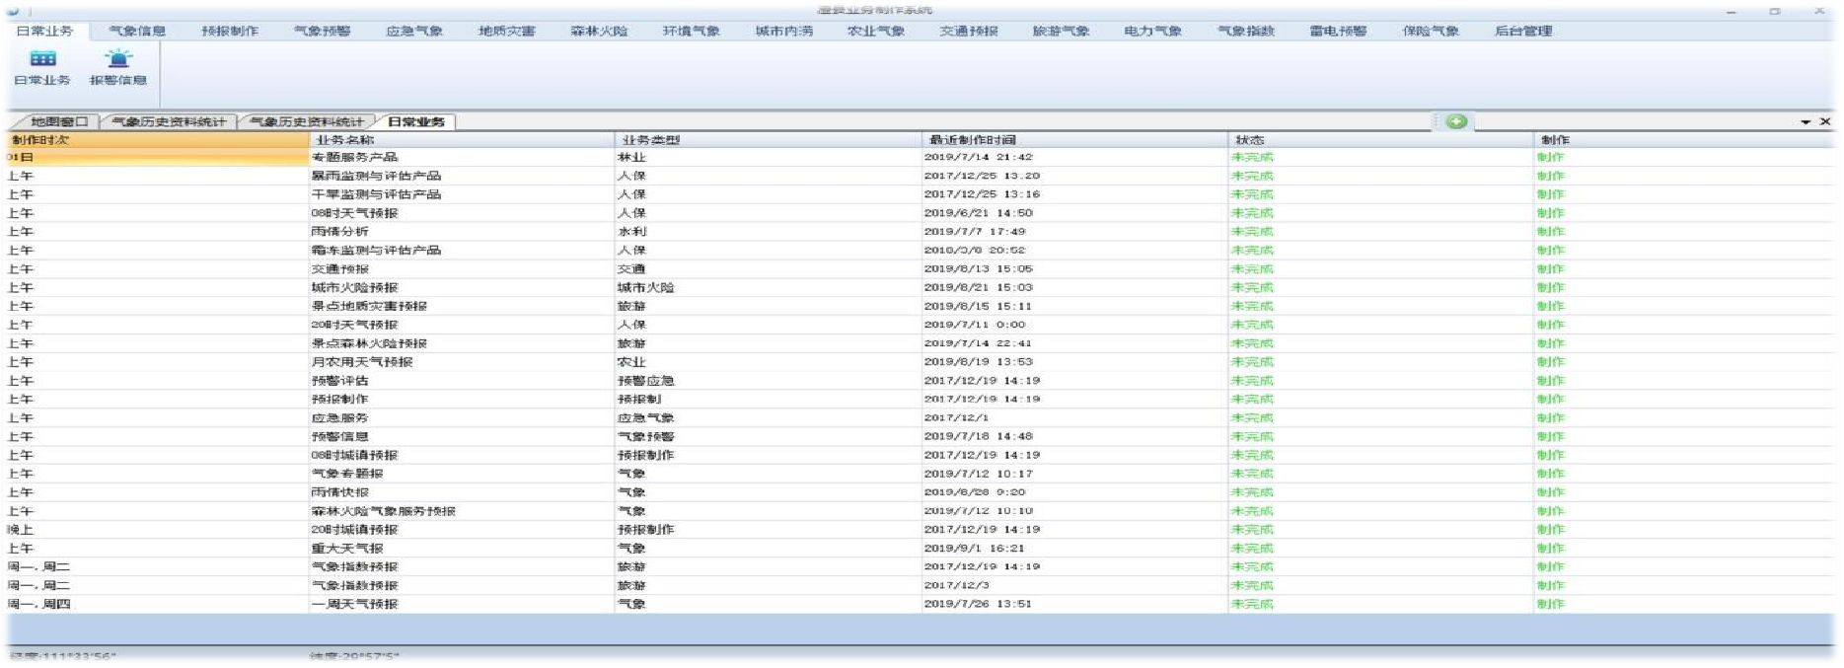Image resolution: width=1844 pixels, height=668 pixels.
Task: Sort by the 最近制作时间 column header
Action: coord(972,140)
